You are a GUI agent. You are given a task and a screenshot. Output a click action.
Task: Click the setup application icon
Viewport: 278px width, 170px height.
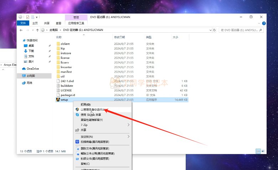coord(58,100)
